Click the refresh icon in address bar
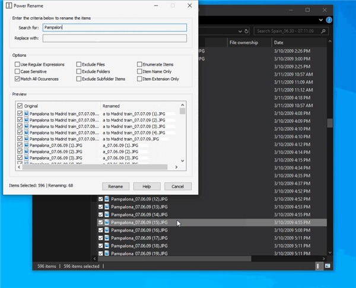Viewport: 356px width, 288px height. pos(246,30)
